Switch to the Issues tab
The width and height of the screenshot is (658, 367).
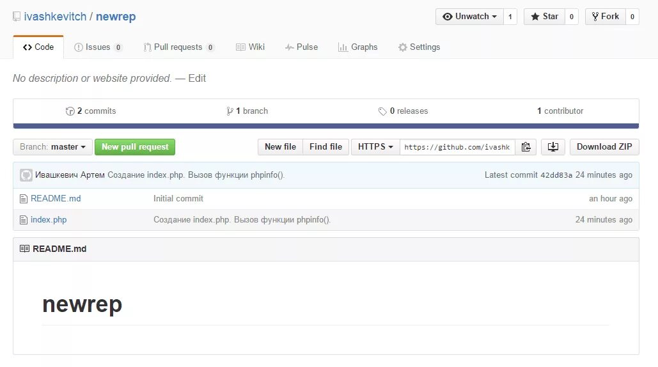point(98,47)
